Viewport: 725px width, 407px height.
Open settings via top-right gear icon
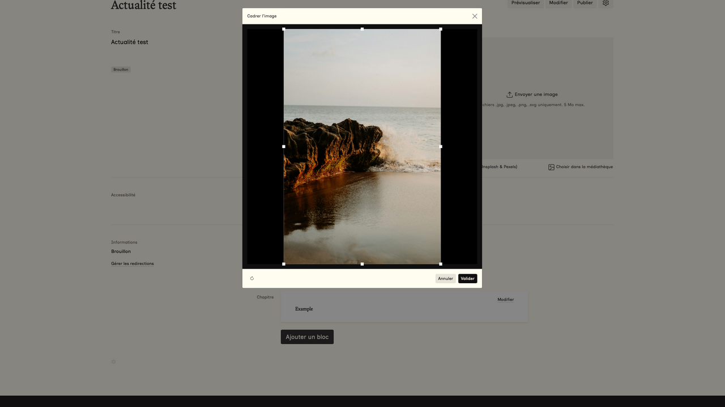(x=605, y=3)
